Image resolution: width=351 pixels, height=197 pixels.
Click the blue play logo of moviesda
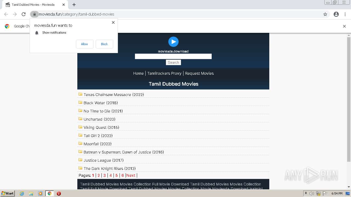click(x=173, y=42)
